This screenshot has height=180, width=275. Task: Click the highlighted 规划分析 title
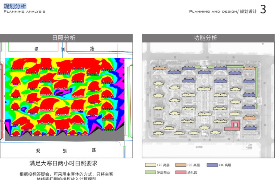(15, 6)
